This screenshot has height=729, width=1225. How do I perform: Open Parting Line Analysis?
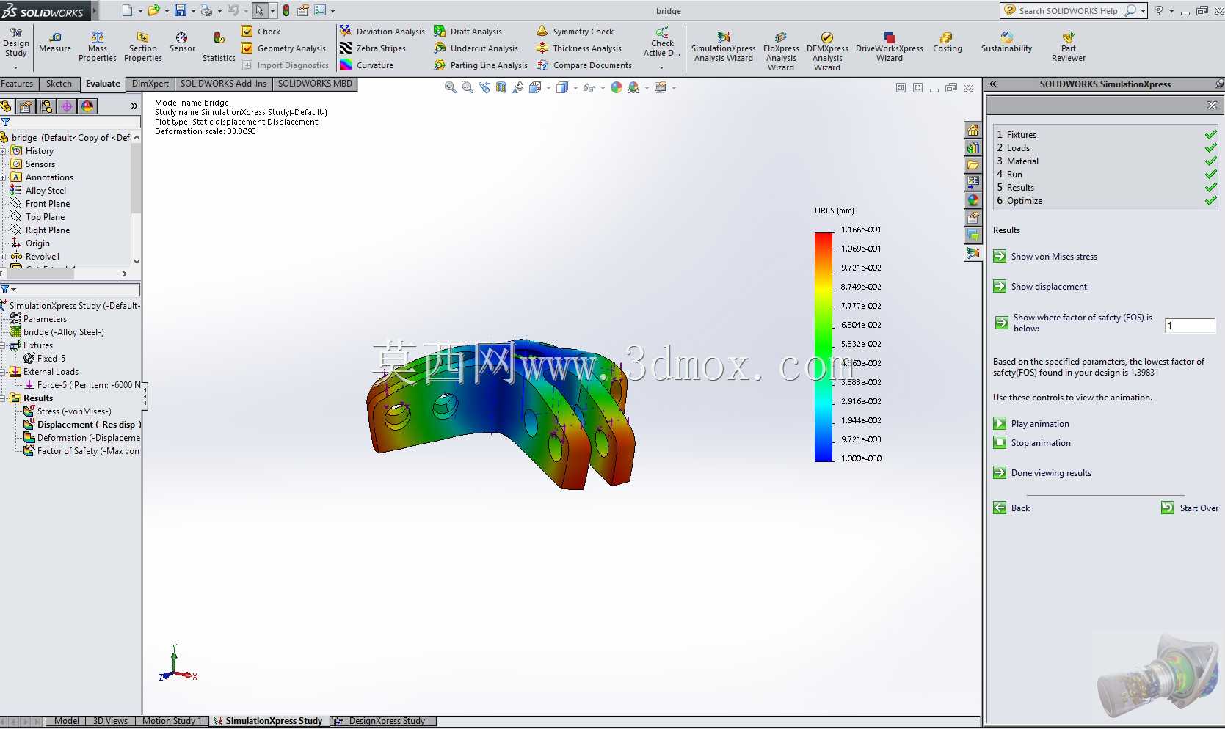tap(481, 65)
